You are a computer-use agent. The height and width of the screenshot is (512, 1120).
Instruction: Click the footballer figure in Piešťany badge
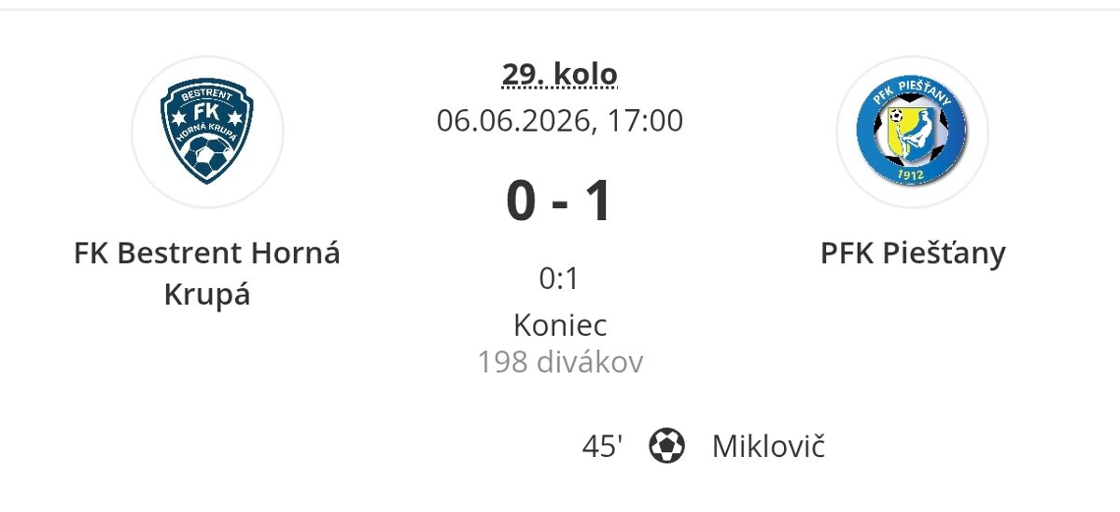tap(917, 135)
